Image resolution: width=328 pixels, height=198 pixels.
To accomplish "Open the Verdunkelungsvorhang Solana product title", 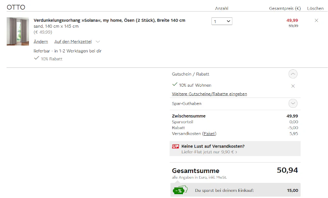I will [110, 20].
